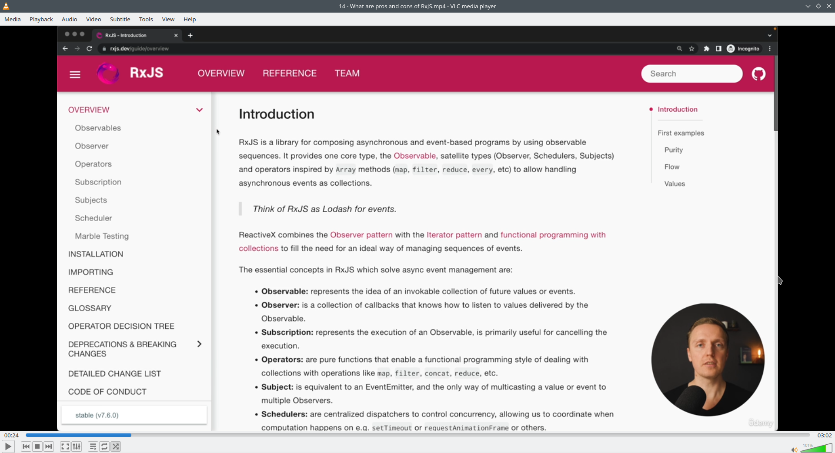835x453 pixels.
Task: Jump to First examples in contents
Action: 681,133
